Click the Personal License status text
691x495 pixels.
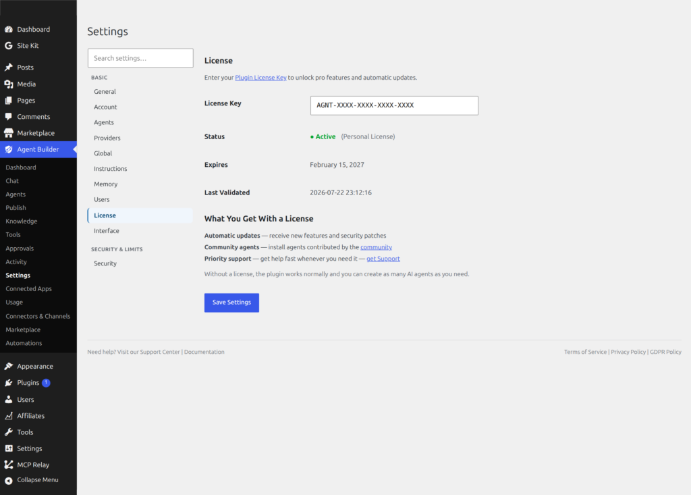(x=368, y=137)
